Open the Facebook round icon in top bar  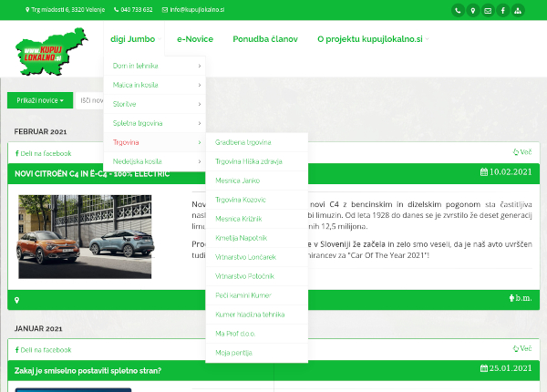point(503,10)
